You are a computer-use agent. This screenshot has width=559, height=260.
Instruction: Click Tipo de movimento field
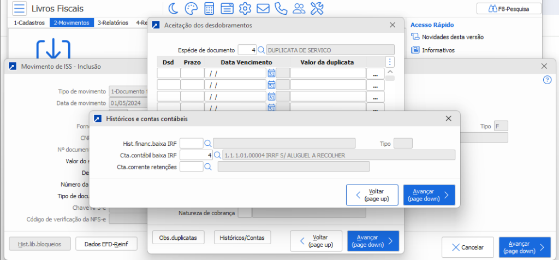pos(128,91)
